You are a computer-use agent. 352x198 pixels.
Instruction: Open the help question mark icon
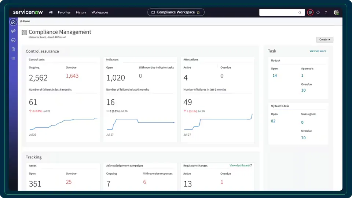click(x=318, y=12)
